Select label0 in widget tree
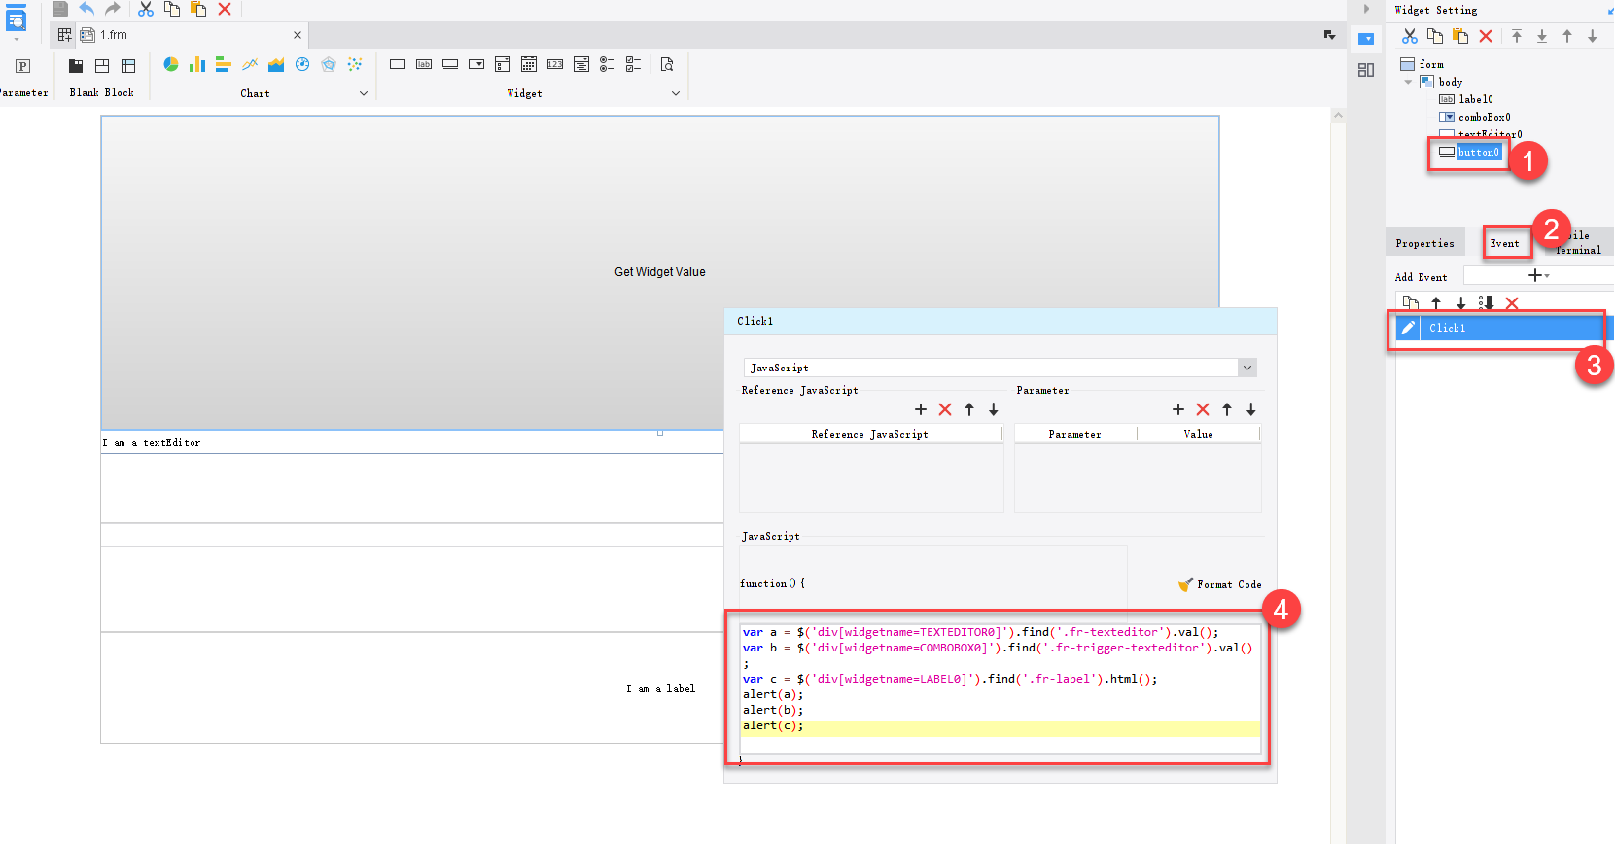1615x844 pixels. (1466, 99)
